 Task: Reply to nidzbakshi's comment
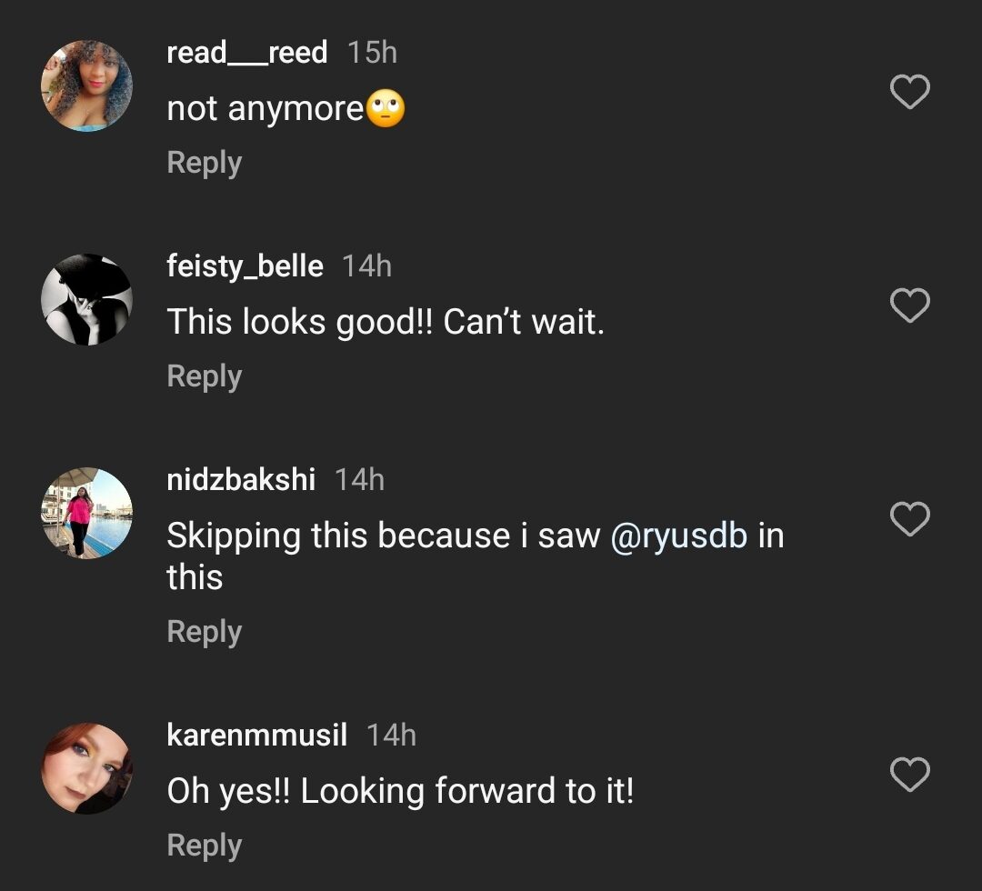[204, 632]
